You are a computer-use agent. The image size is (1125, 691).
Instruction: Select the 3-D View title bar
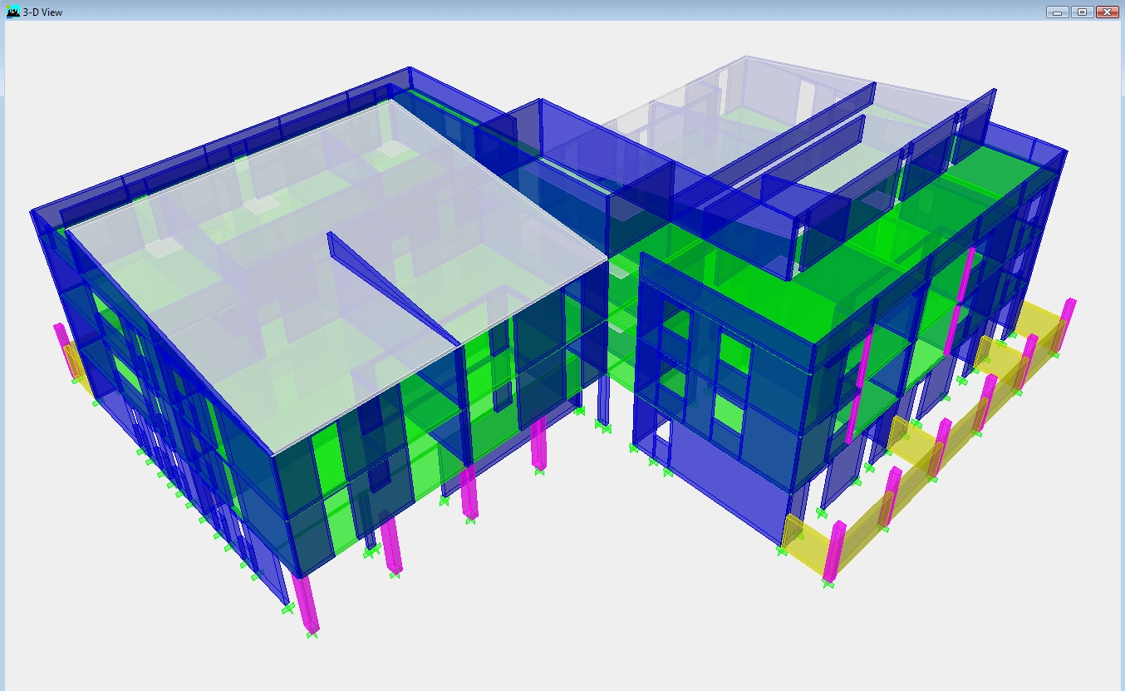click(499, 12)
